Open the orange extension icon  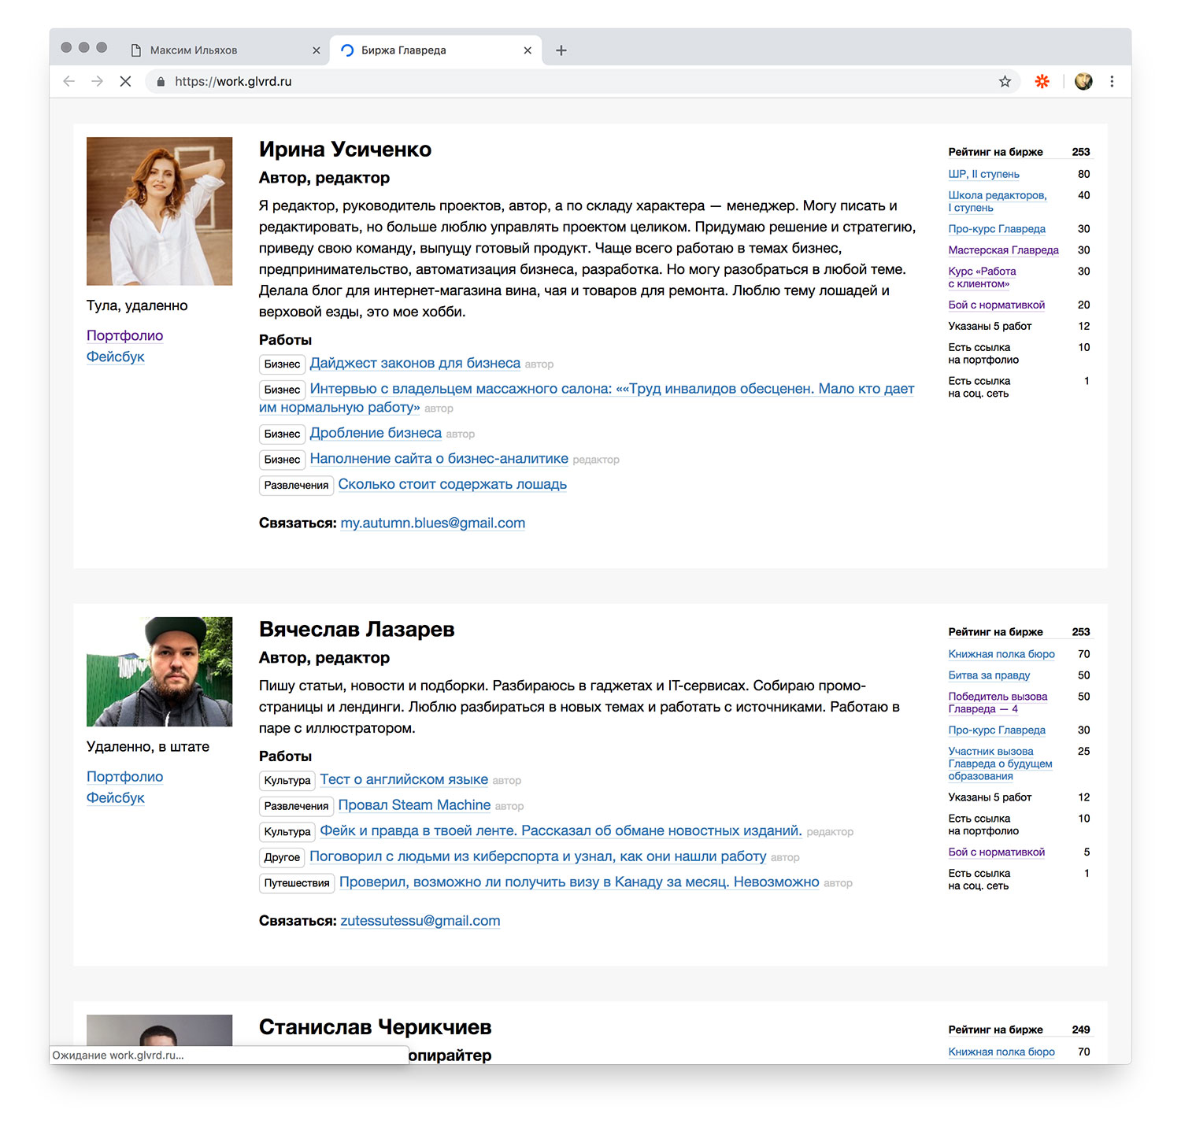point(1042,81)
